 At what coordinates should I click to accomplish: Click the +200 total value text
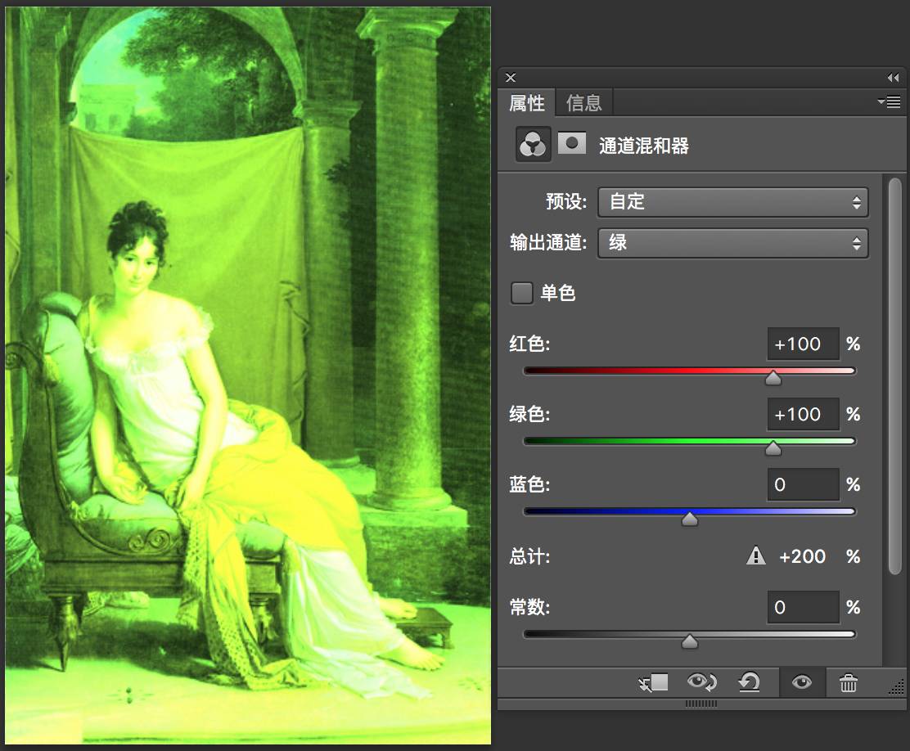pyautogui.click(x=802, y=556)
